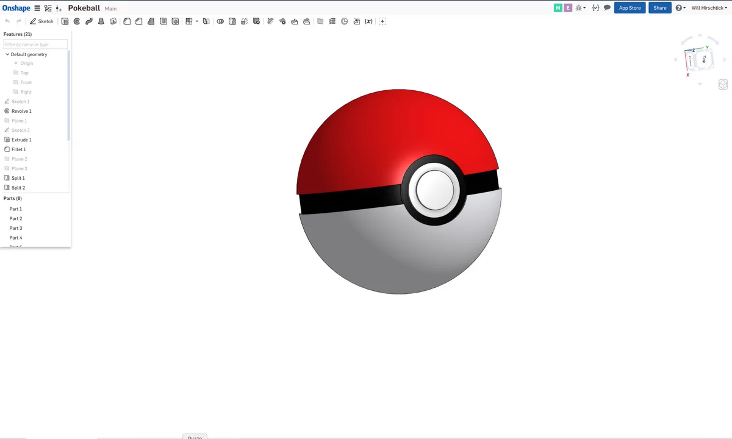Select the Linear pattern tool
Viewport: 732px width, 439px height.
click(189, 21)
